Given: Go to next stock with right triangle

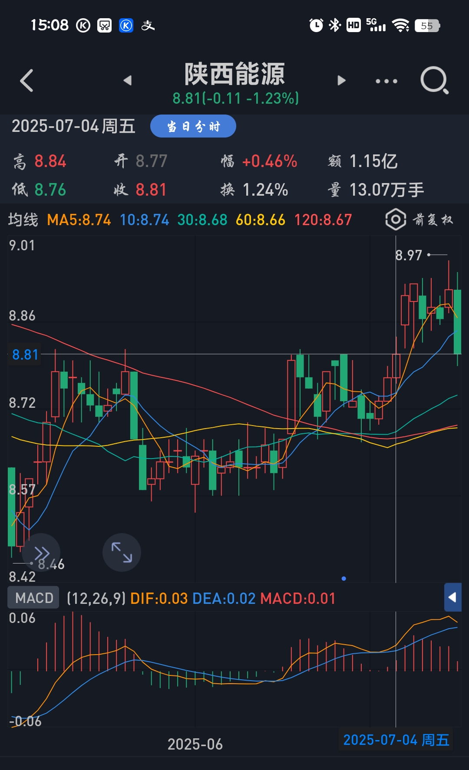Looking at the screenshot, I should [342, 80].
